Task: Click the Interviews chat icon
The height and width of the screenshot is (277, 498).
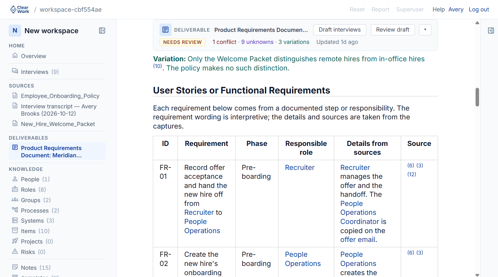Action: pos(15,71)
